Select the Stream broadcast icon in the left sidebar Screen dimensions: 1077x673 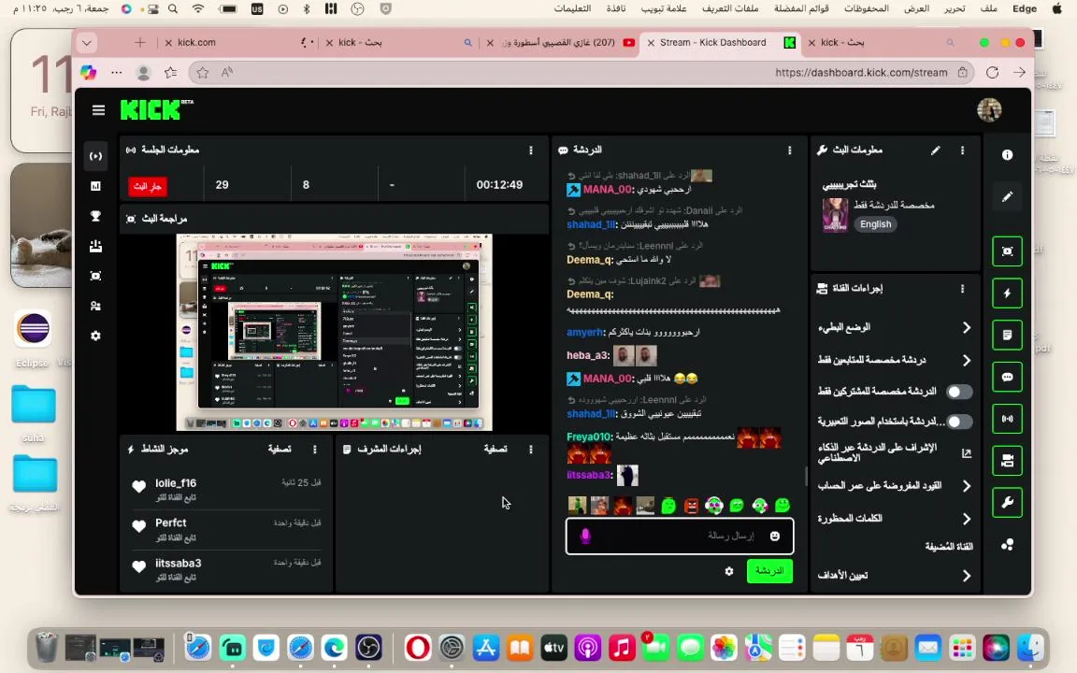(x=95, y=156)
